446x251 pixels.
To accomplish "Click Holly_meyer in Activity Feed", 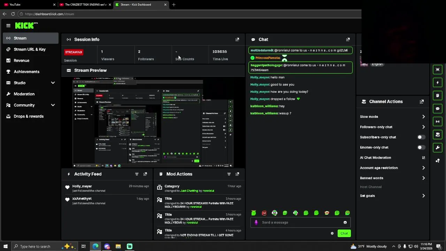I will click(x=82, y=186).
